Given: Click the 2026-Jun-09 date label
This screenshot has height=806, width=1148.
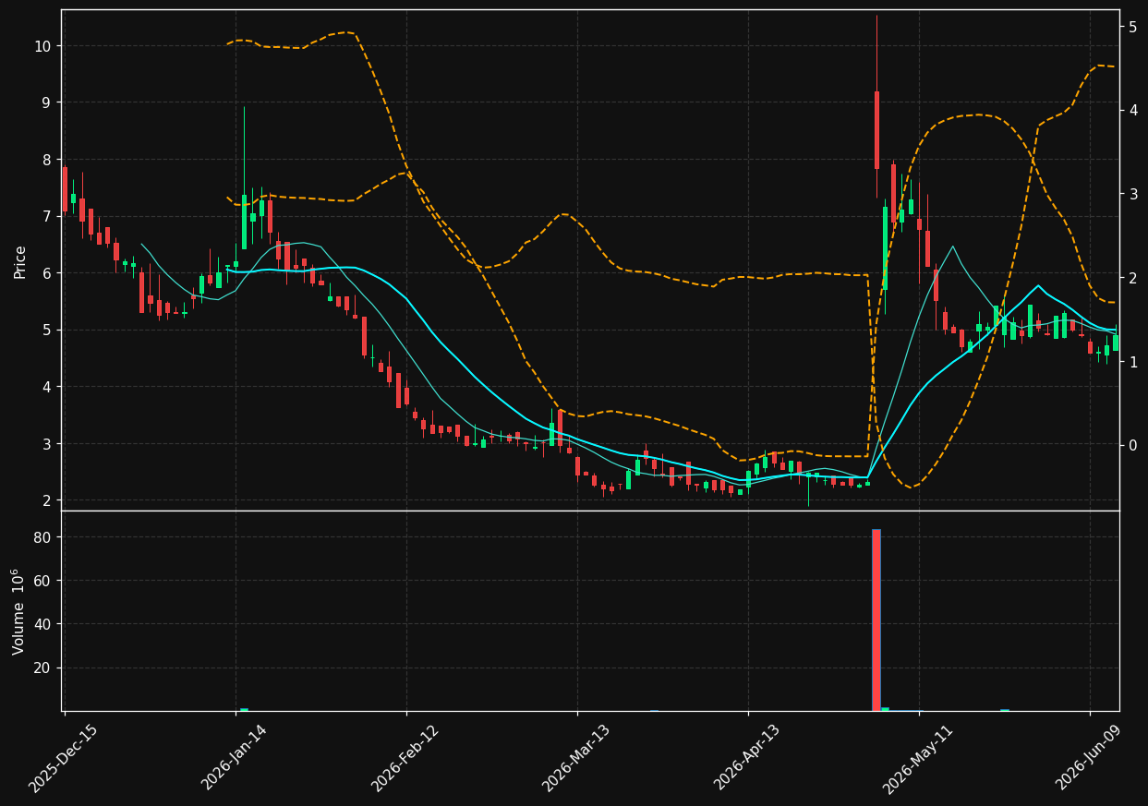Looking at the screenshot, I should [x=1090, y=759].
